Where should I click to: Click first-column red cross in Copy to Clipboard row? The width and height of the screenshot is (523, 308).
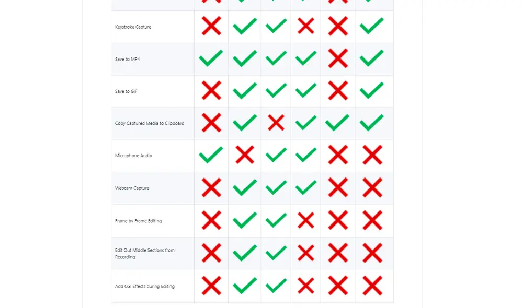point(211,123)
